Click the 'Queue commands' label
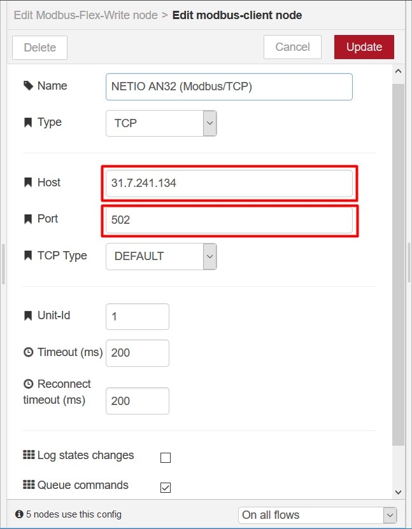 tap(83, 485)
